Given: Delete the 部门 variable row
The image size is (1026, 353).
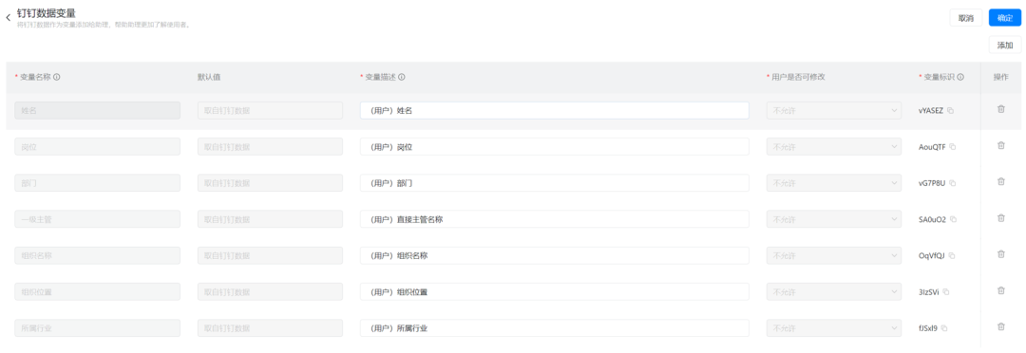Looking at the screenshot, I should point(1000,182).
